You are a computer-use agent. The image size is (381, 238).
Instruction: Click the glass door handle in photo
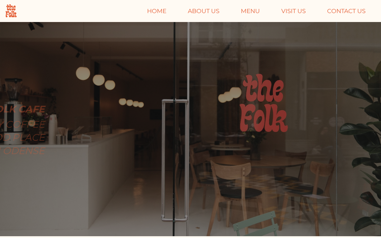(175, 161)
